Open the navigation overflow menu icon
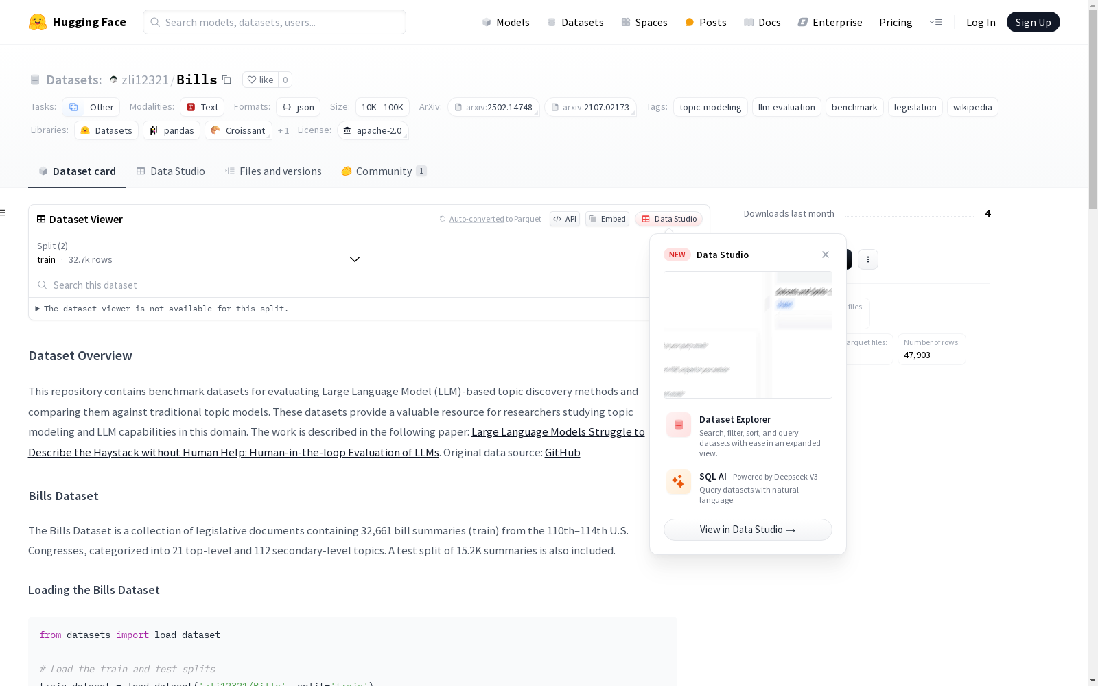1098x686 pixels. click(935, 22)
